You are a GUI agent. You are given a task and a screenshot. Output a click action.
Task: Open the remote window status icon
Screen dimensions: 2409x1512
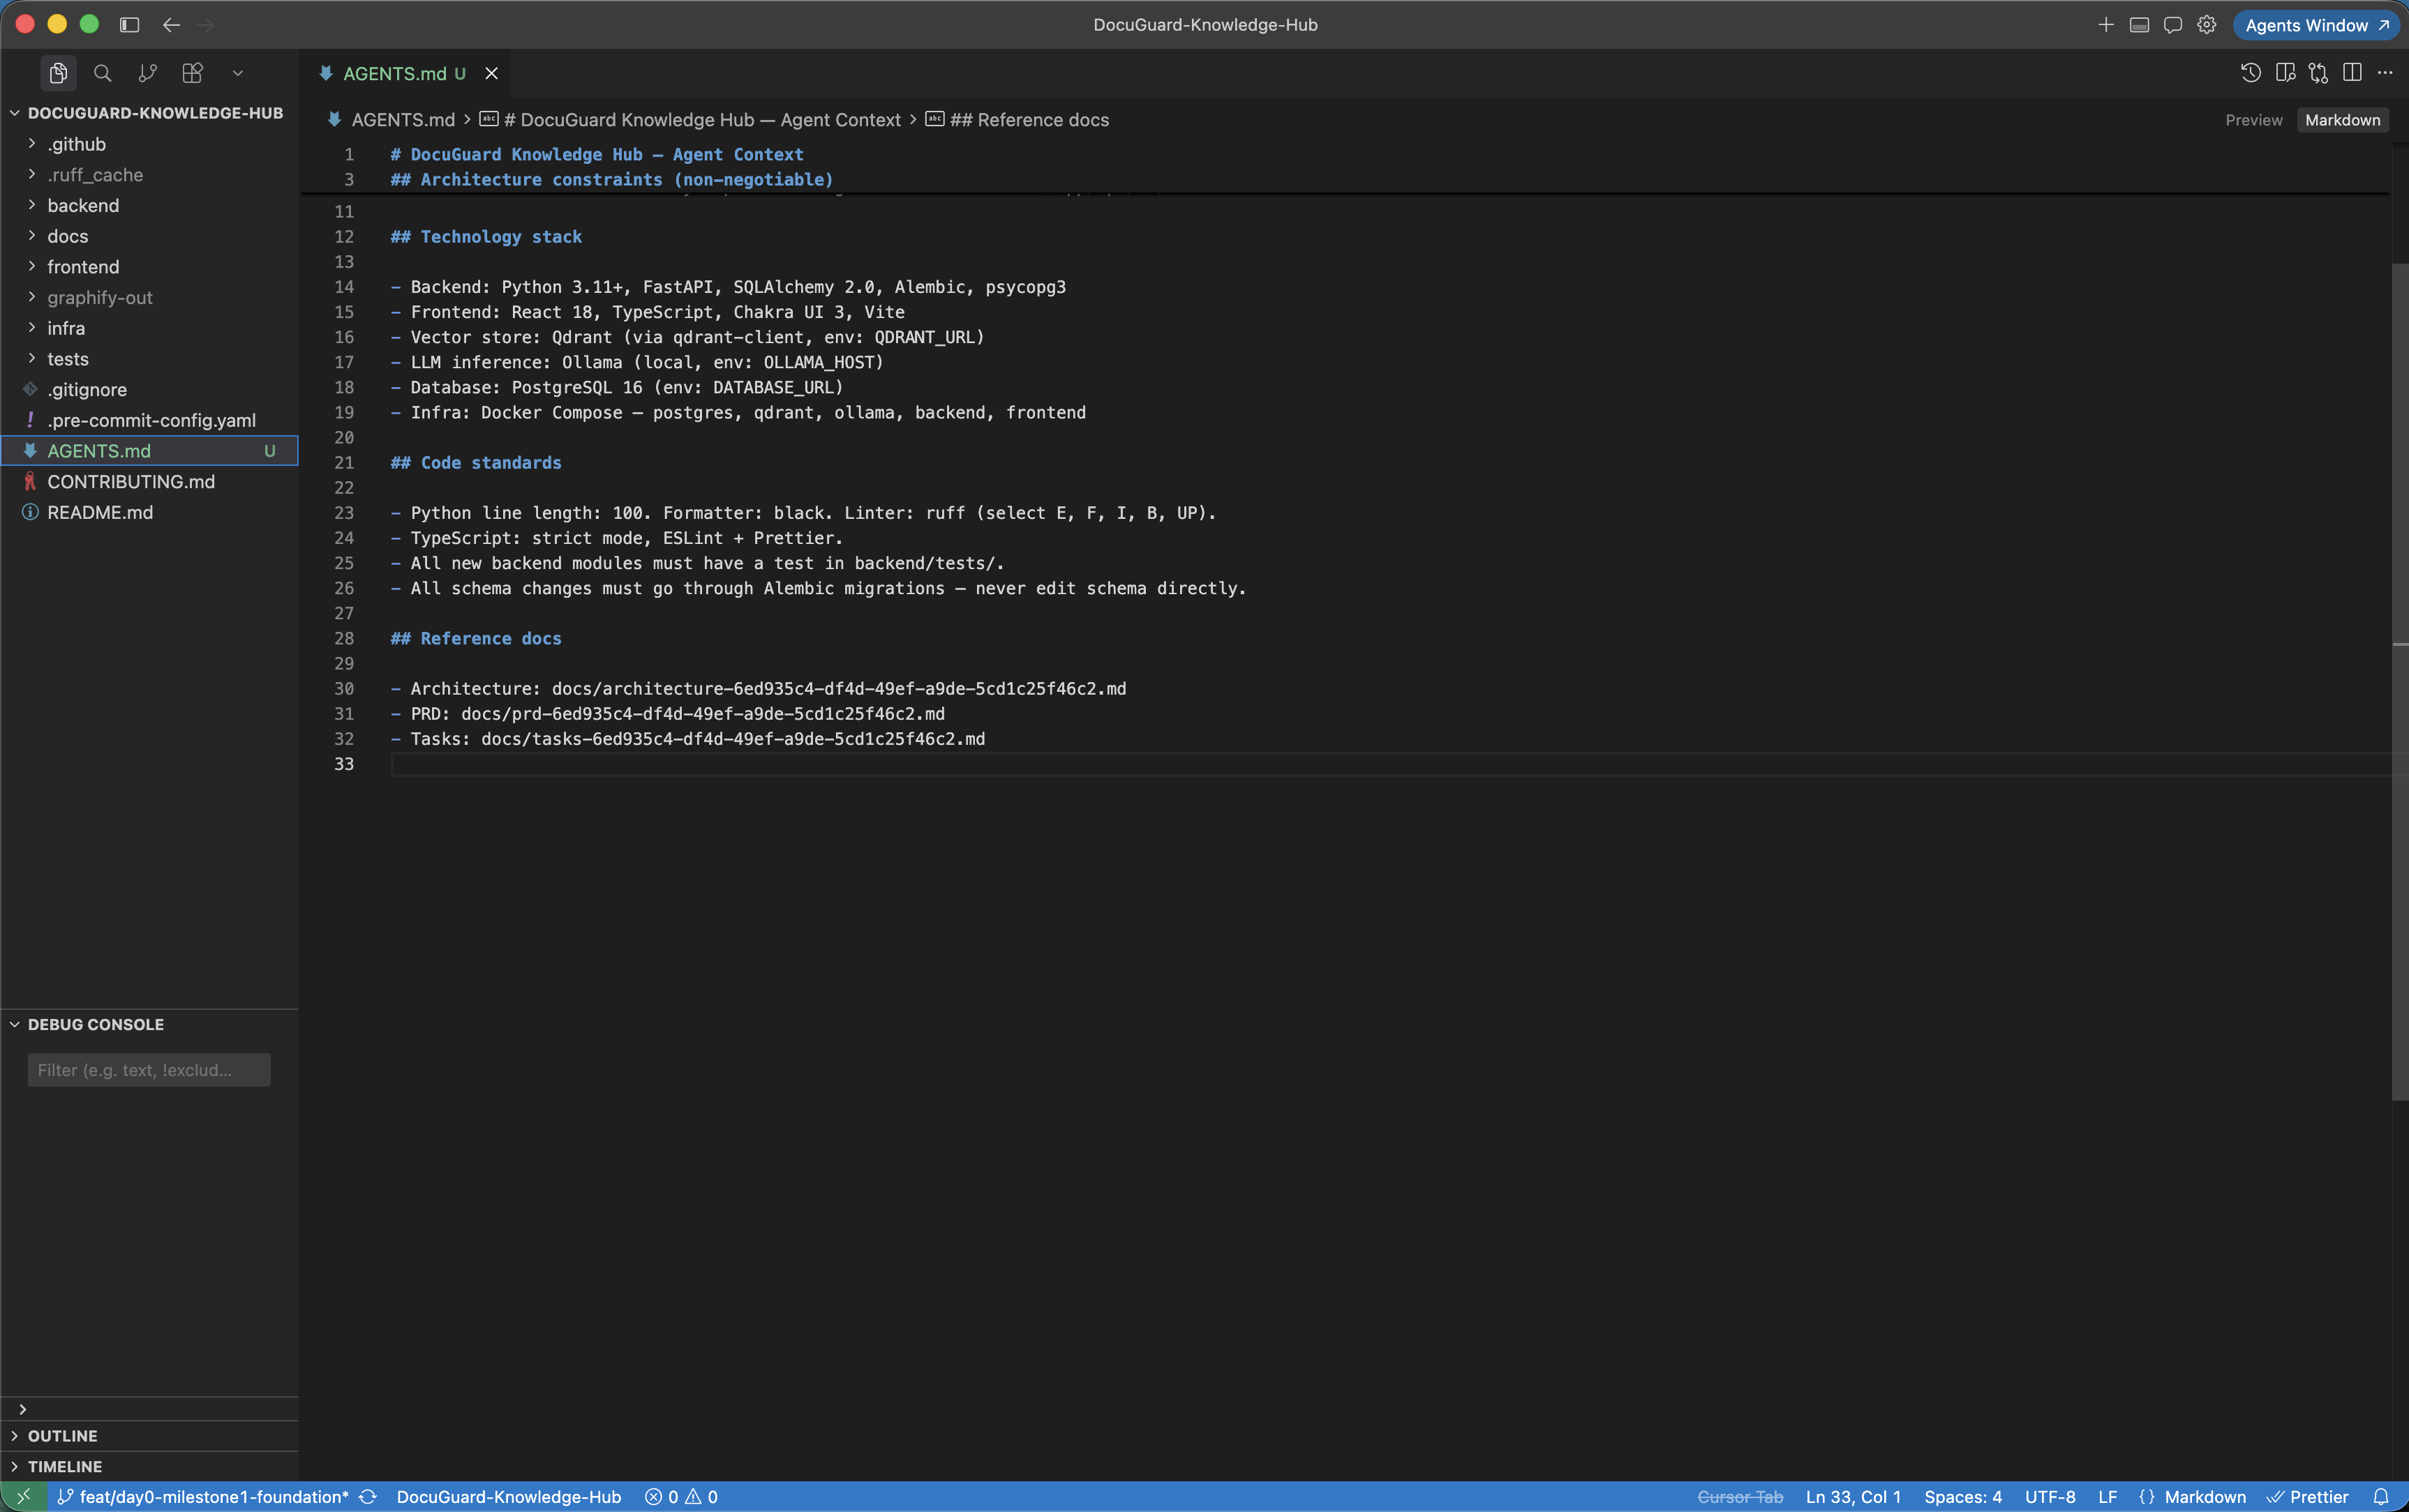click(x=23, y=1497)
